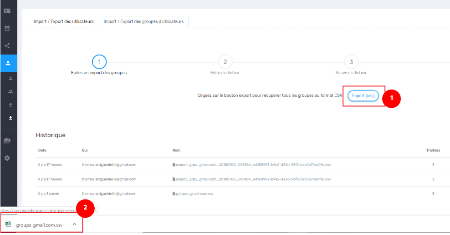Switch to Import / Export des utilisateurs tab
450x235 pixels.
coord(64,21)
